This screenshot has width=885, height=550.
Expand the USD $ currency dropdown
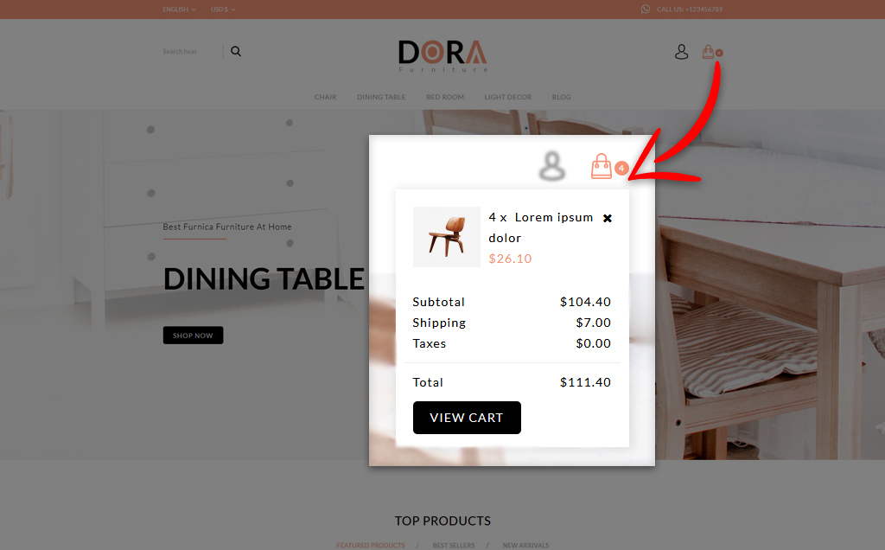(x=223, y=9)
